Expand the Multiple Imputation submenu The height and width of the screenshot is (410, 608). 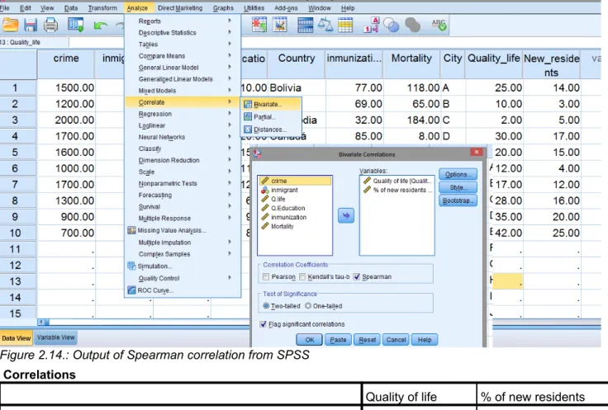click(183, 243)
